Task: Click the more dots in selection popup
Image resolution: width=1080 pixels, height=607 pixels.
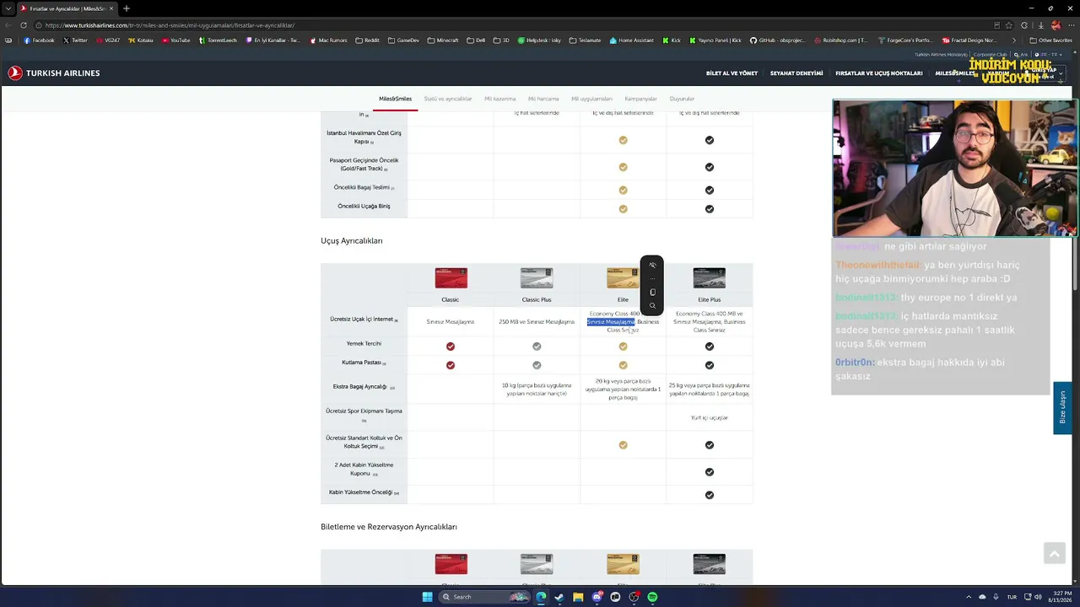Action: (x=652, y=278)
